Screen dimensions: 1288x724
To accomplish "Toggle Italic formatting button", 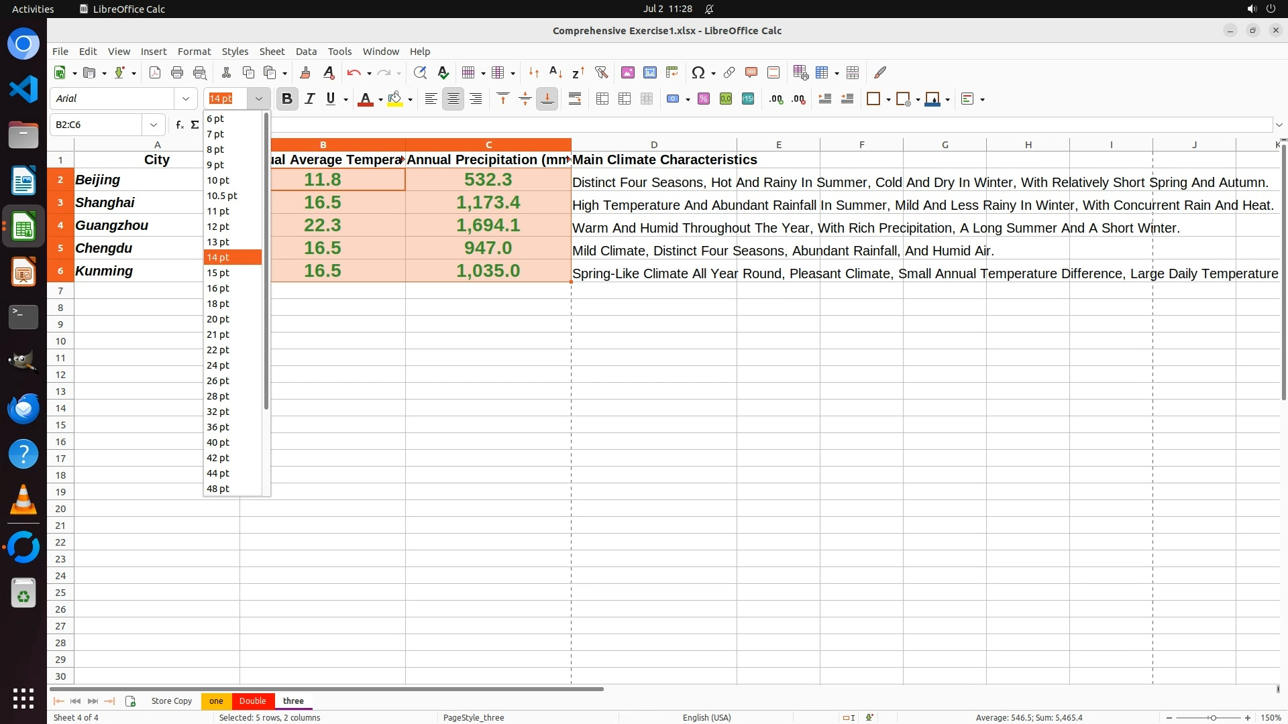I will [309, 99].
